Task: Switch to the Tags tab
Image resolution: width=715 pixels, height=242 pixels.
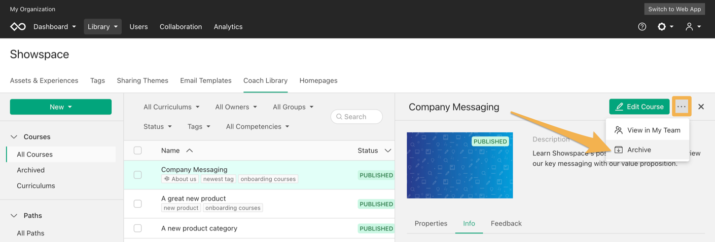Action: pos(97,81)
